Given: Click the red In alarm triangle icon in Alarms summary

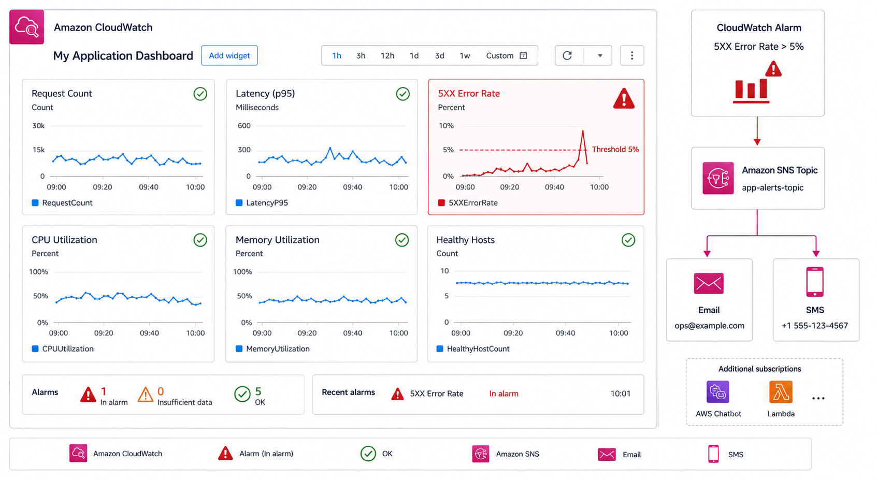Looking at the screenshot, I should 89,395.
